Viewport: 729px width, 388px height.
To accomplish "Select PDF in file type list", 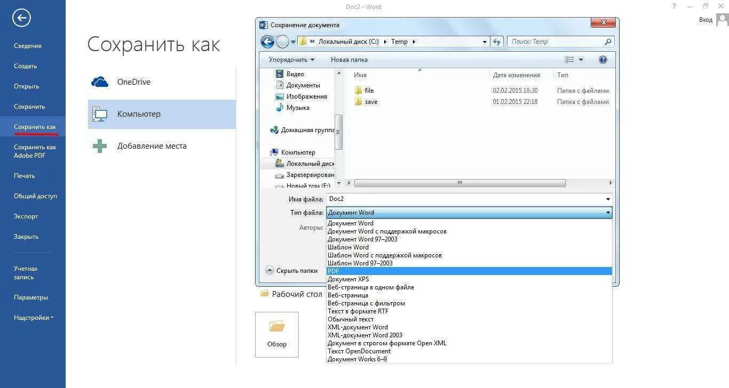I will (469, 271).
